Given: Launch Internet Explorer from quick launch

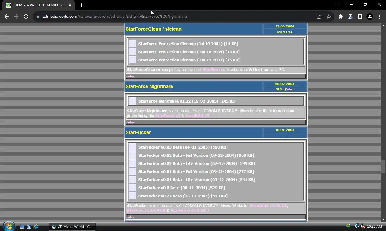Looking at the screenshot, I should coord(36,226).
